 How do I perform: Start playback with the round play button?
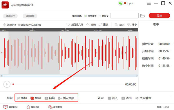click(7, 84)
